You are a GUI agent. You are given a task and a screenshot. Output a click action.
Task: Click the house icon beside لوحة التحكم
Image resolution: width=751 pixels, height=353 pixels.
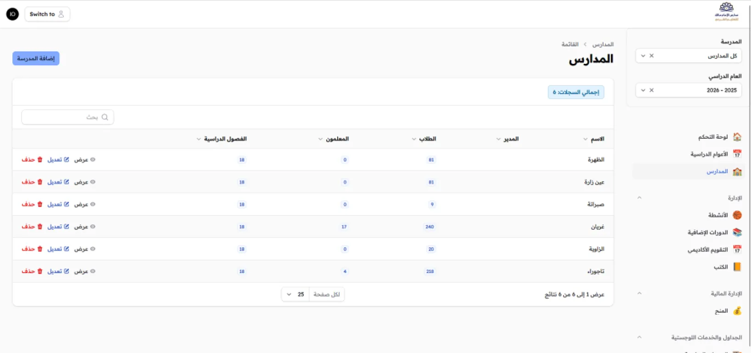737,137
